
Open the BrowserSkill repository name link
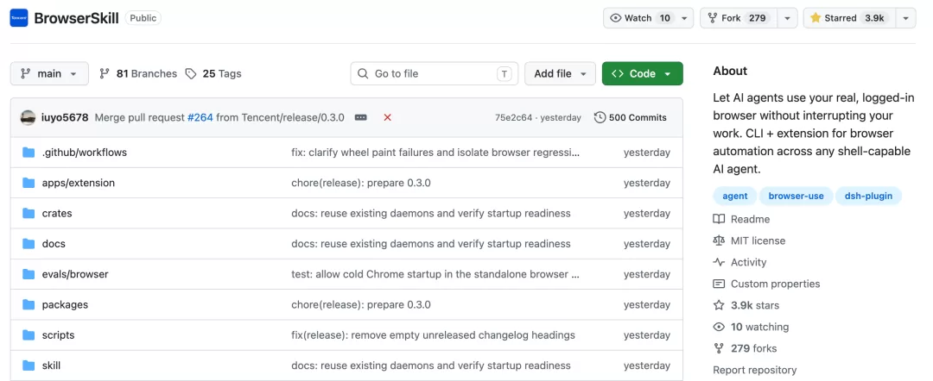coord(76,18)
